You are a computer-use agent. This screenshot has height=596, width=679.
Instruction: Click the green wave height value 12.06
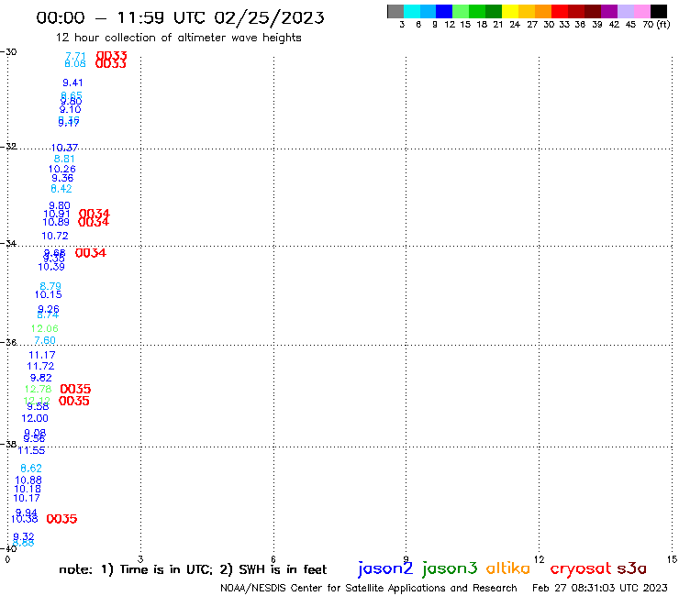coord(45,328)
